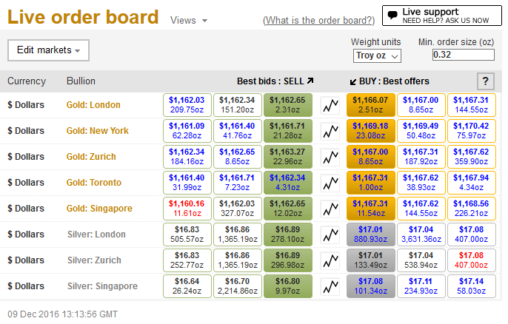Buy Gold Zurich at offer $1,167.00
The width and height of the screenshot is (508, 324).
click(370, 157)
